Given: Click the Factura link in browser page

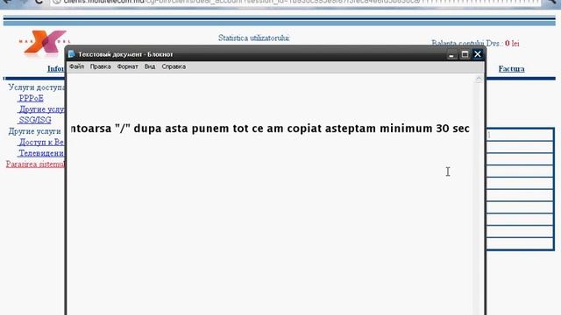Looking at the screenshot, I should pyautogui.click(x=511, y=68).
